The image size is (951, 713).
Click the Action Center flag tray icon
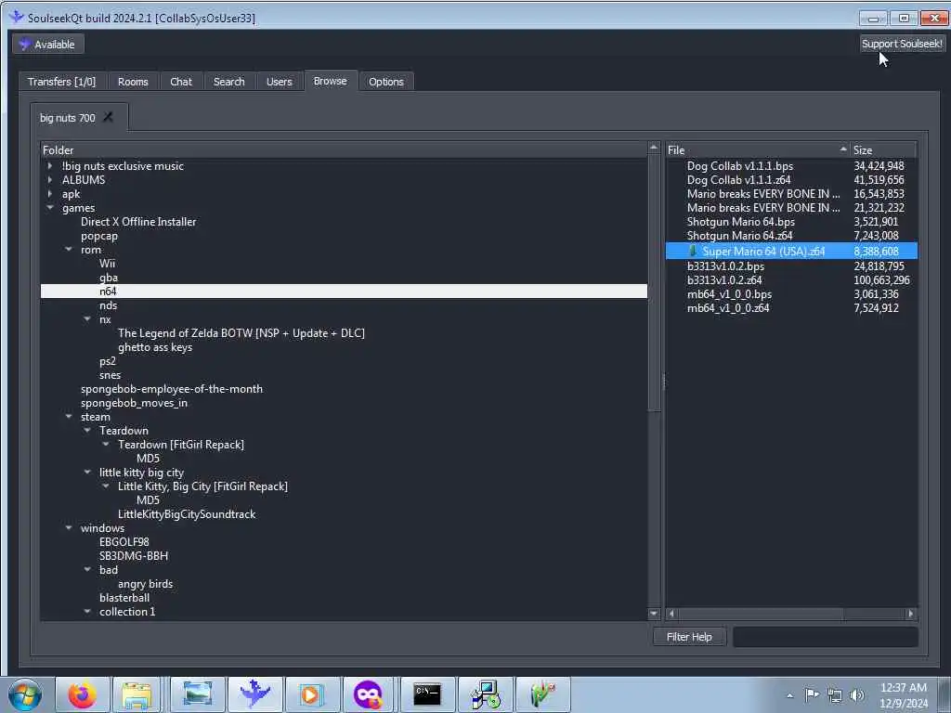pos(812,695)
